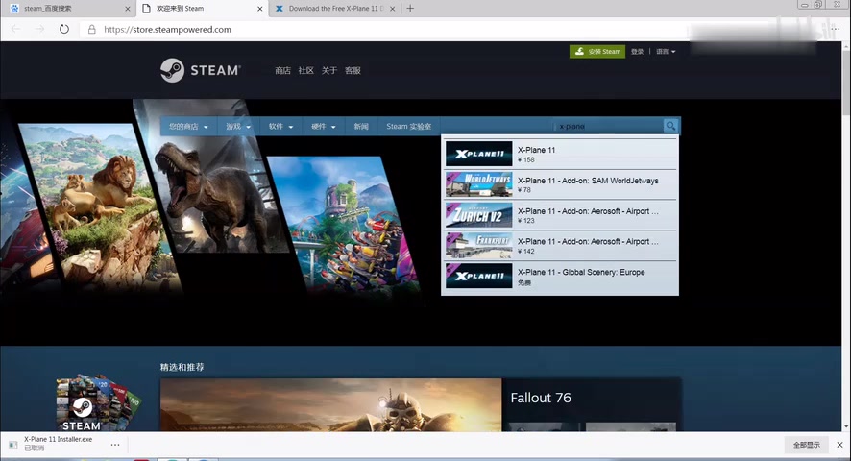Select the SAM WorldJetways add-on result
Screen dimensions: 851x461
click(560, 184)
